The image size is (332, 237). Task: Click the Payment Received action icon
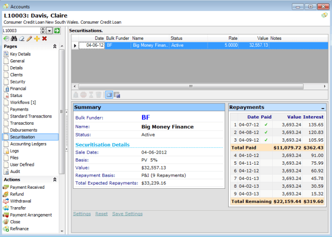coord(6,187)
